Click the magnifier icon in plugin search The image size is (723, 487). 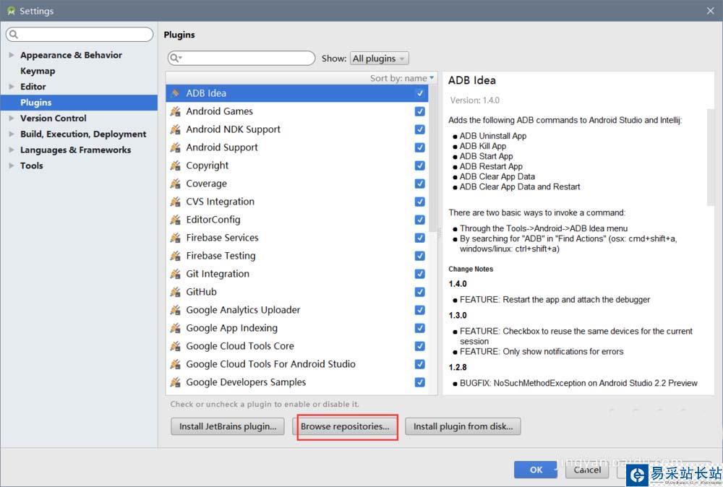175,58
